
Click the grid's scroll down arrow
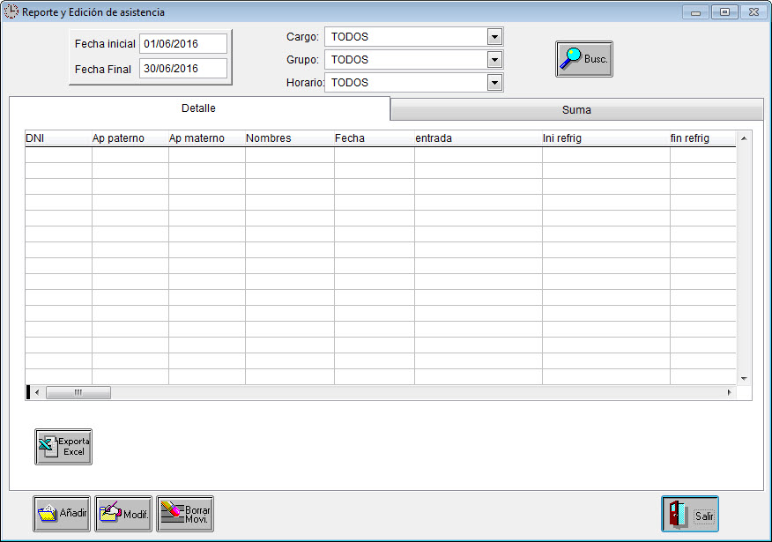click(x=744, y=378)
